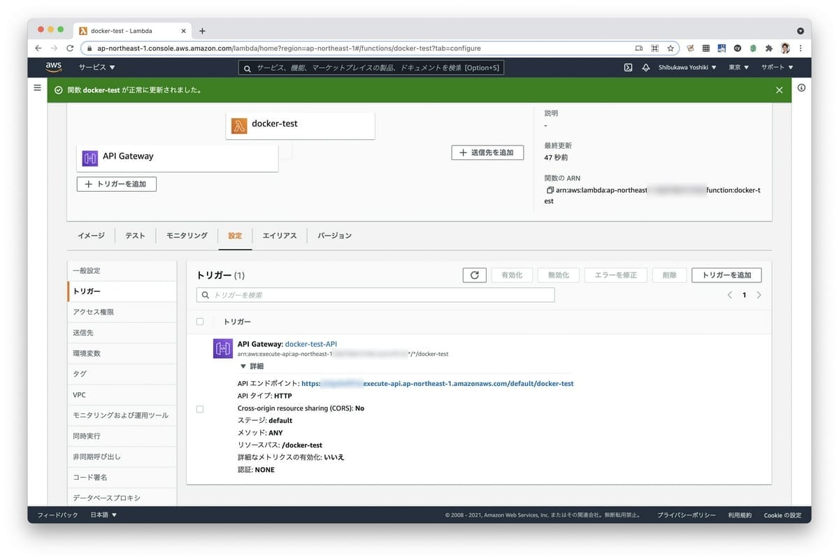Image resolution: width=839 pixels, height=560 pixels.
Task: Click 送信先を追加 button
Action: tap(487, 152)
